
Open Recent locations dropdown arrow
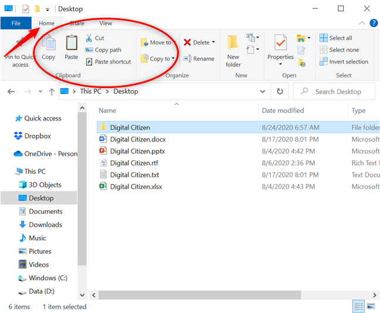tap(40, 92)
